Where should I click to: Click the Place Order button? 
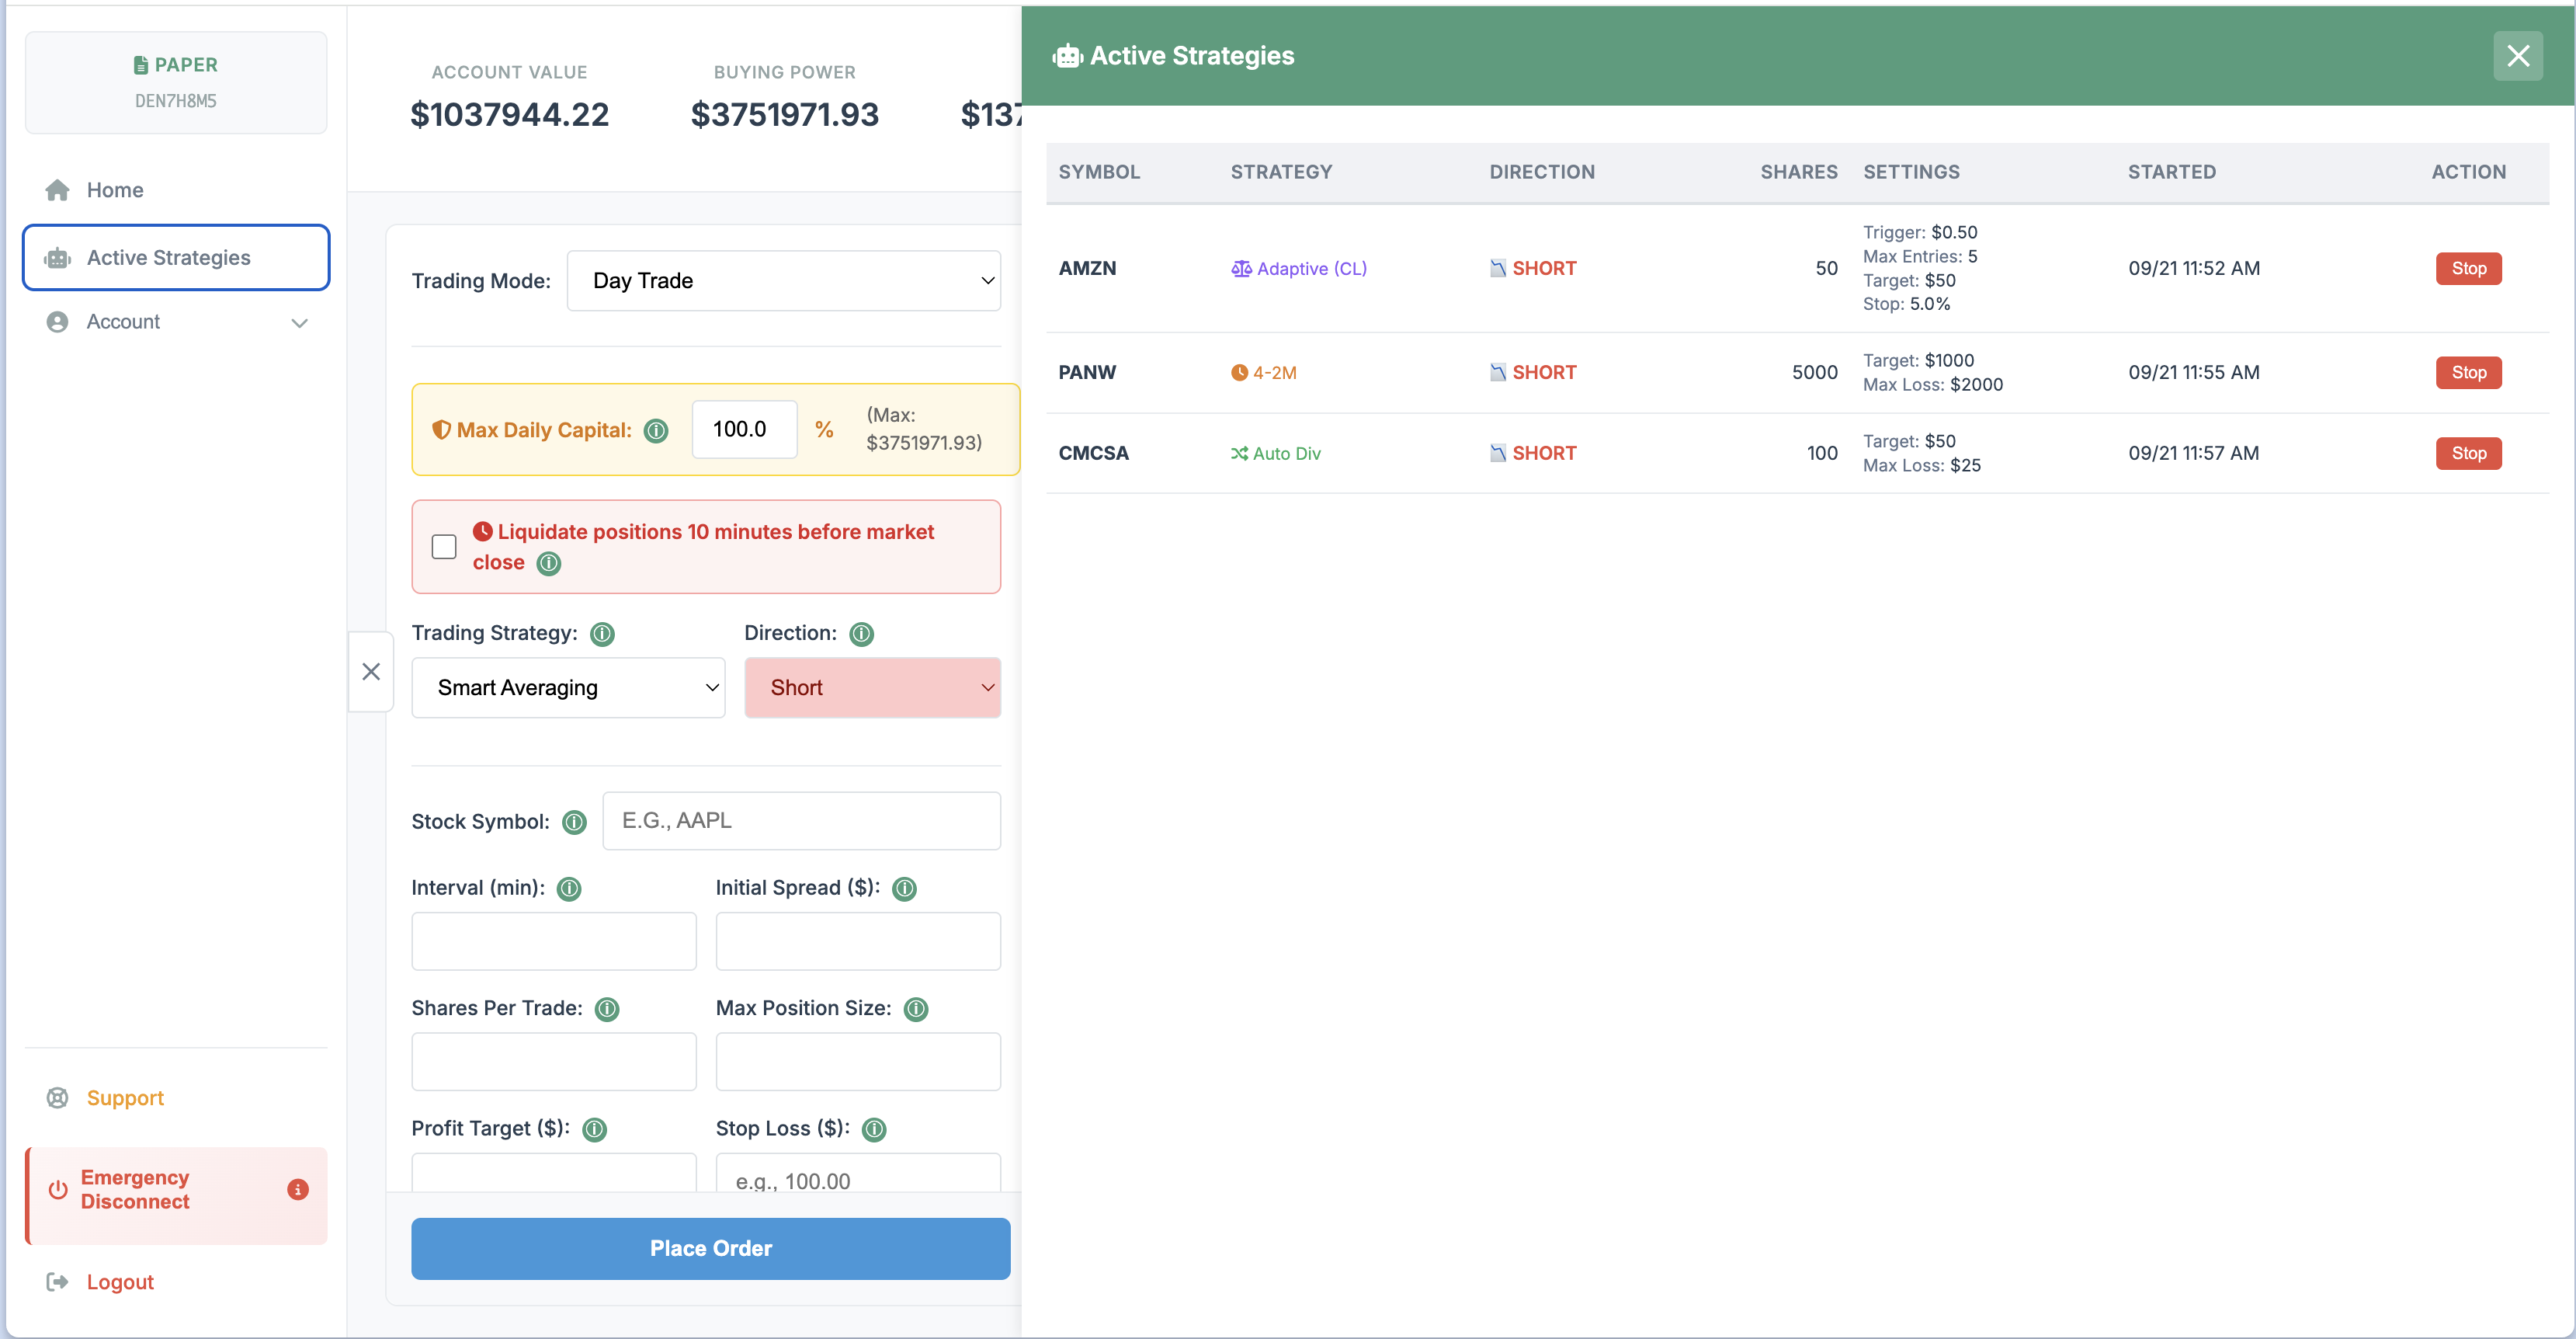711,1248
